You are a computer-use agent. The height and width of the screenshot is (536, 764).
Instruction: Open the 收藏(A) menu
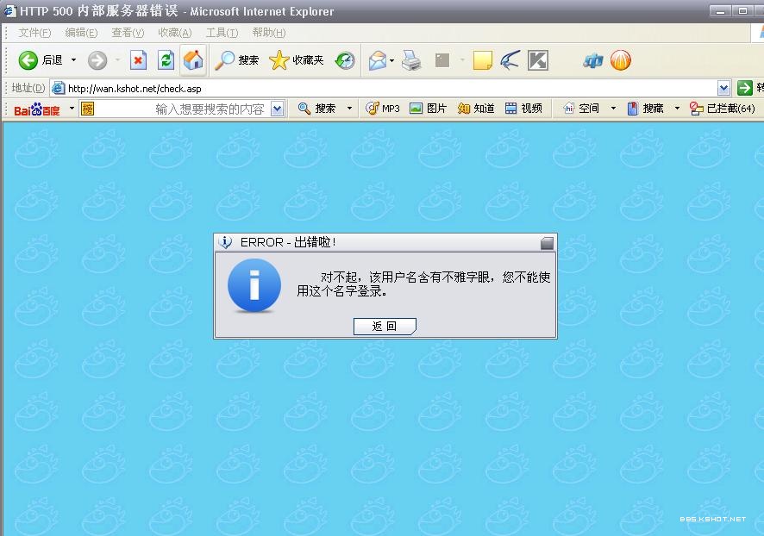174,33
